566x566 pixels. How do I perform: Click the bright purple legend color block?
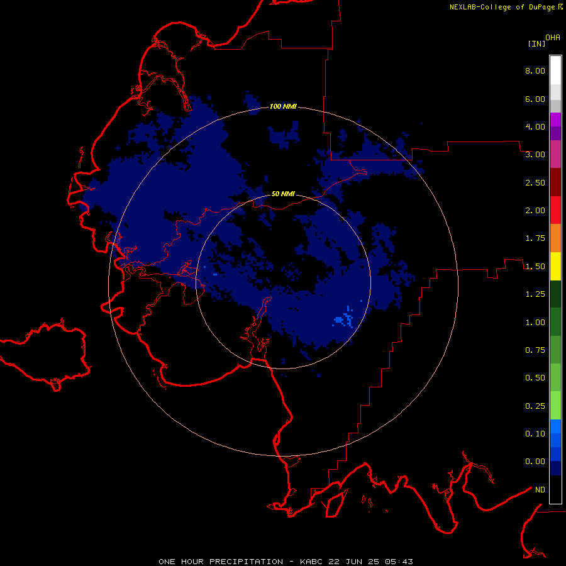pyautogui.click(x=555, y=119)
